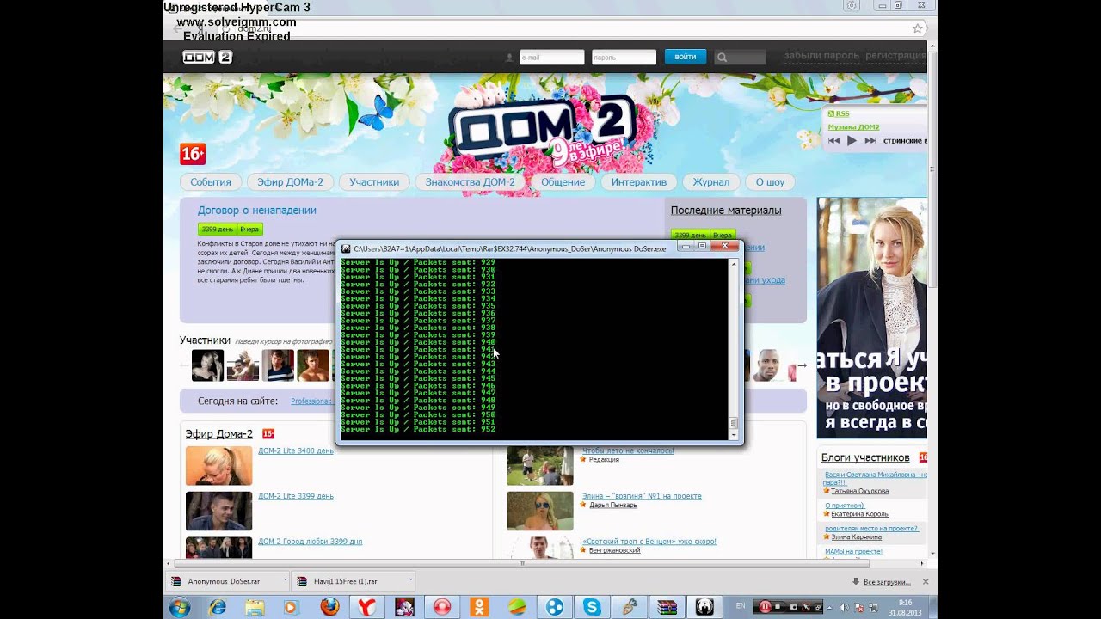Click the small ДОМ 2 logo in header
The width and height of the screenshot is (1101, 619).
click(207, 57)
